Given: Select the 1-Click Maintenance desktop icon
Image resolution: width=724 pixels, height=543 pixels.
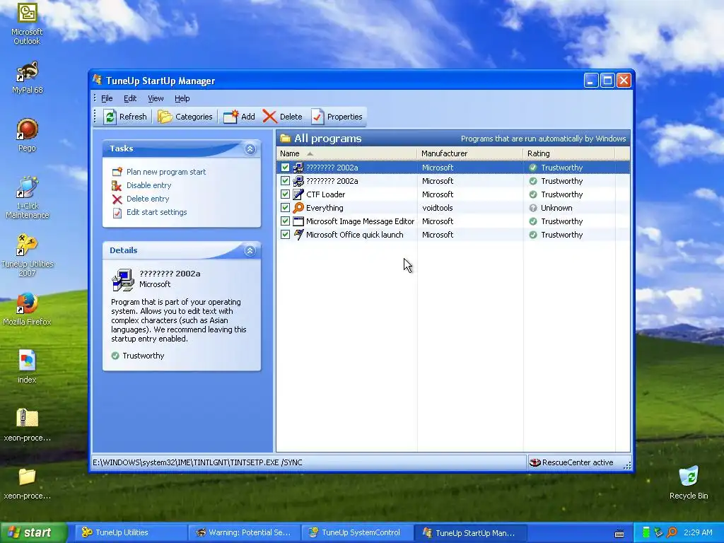Looking at the screenshot, I should tap(27, 198).
